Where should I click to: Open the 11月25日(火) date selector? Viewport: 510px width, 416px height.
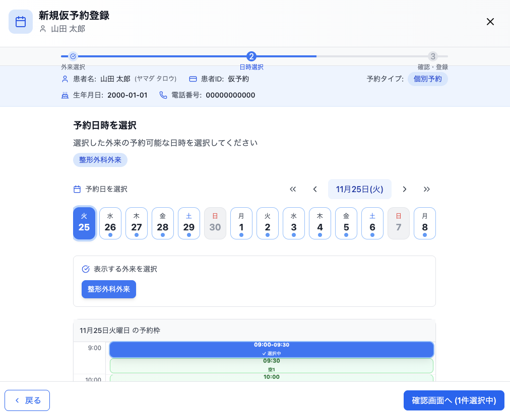[x=360, y=189]
